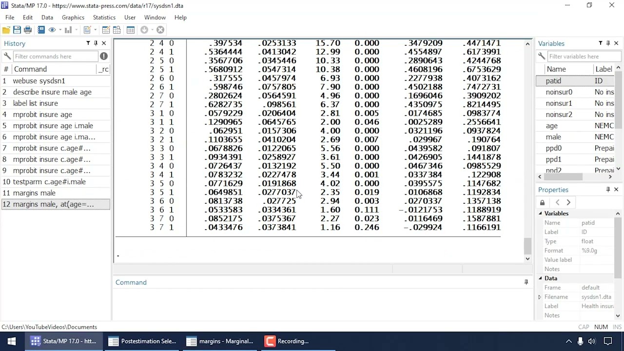Select history command testparm c.age#i.male
Viewport: 624px width, 351px height.
56,182
